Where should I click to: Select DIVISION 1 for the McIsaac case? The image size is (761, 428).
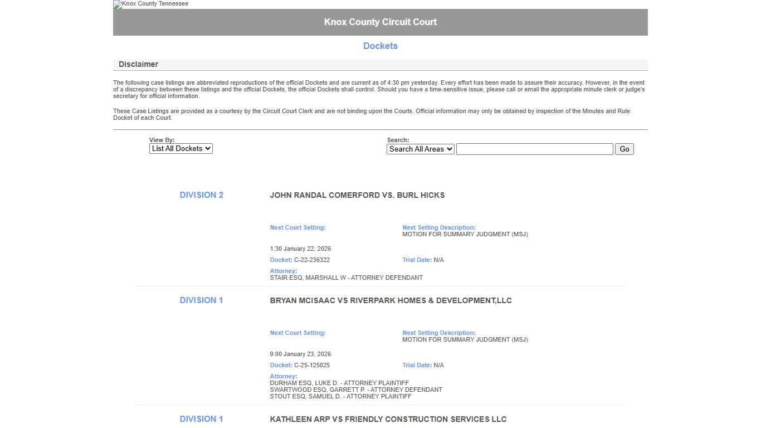click(201, 300)
